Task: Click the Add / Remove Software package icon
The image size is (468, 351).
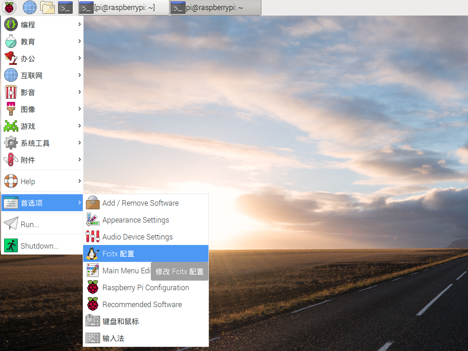Action: 93,202
